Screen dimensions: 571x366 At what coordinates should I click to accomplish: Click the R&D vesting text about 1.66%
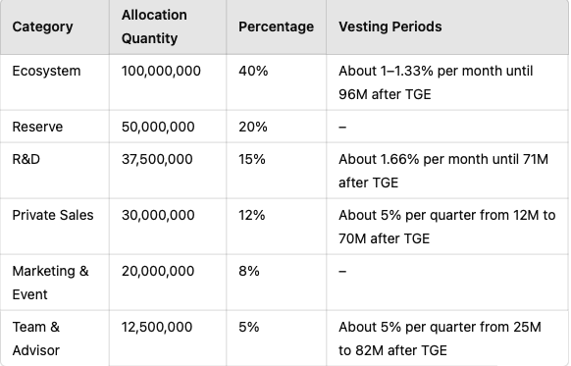pyautogui.click(x=443, y=171)
